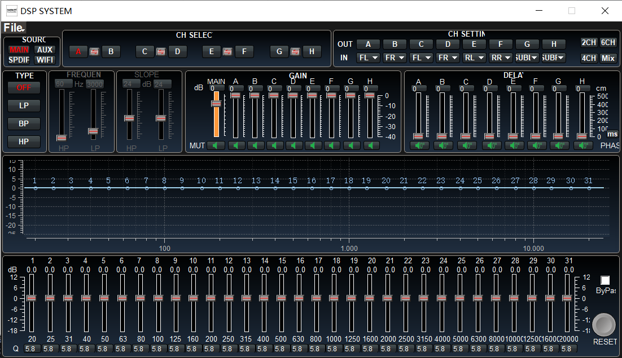Select channel B in CH SELECT

click(x=111, y=52)
